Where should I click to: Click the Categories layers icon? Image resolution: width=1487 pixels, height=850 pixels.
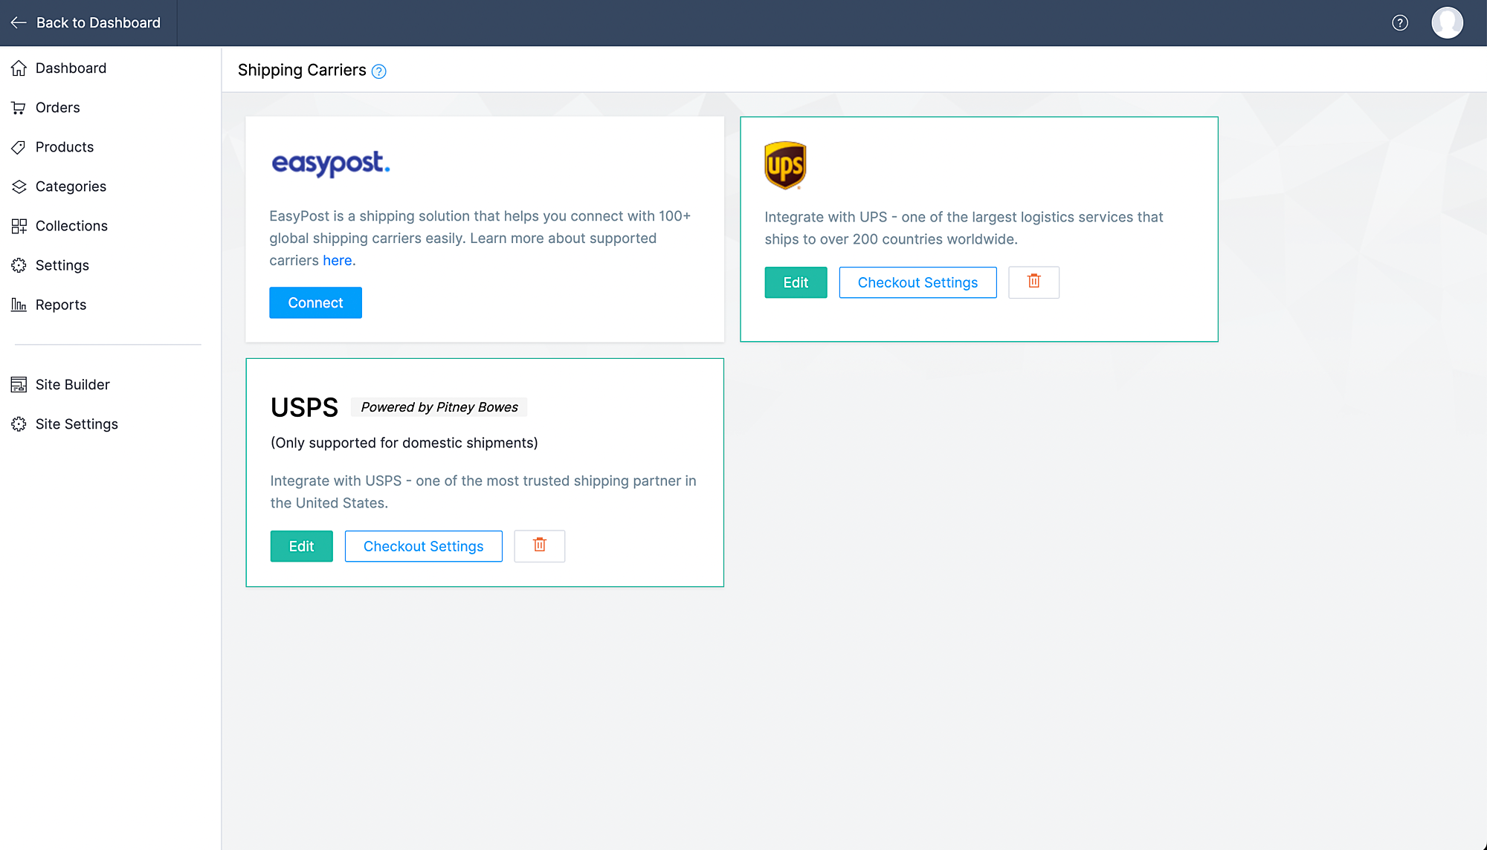click(19, 186)
